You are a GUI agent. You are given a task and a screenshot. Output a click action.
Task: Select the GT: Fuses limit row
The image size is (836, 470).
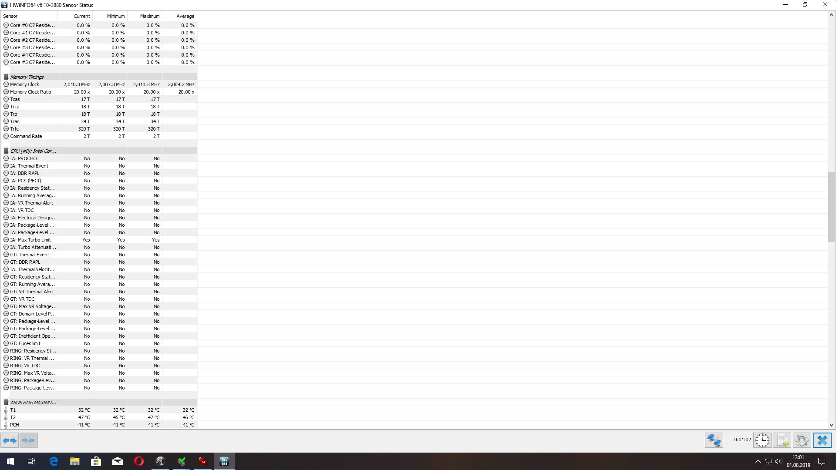99,343
